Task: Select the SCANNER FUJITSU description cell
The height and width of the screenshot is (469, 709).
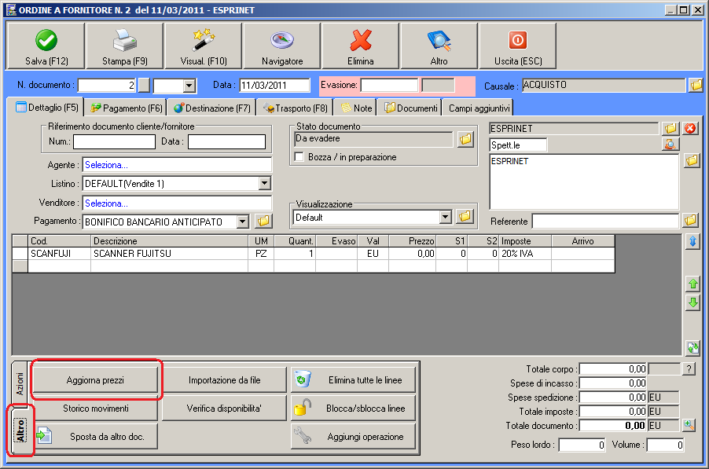Action: click(x=170, y=254)
